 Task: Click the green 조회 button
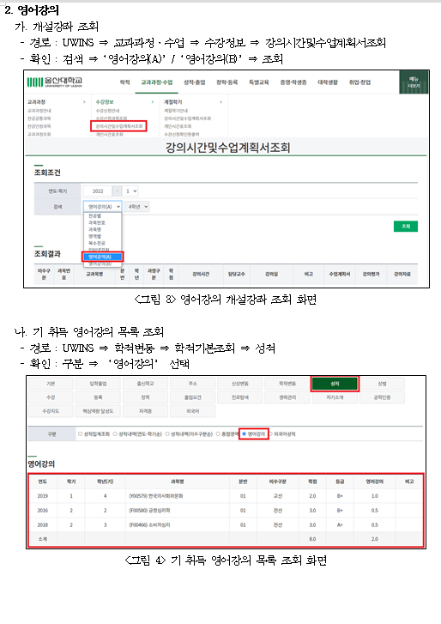(x=406, y=226)
